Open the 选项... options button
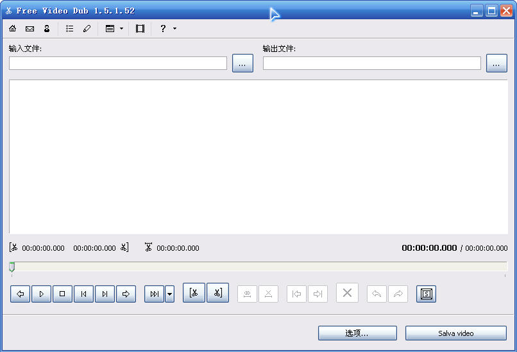 point(357,333)
